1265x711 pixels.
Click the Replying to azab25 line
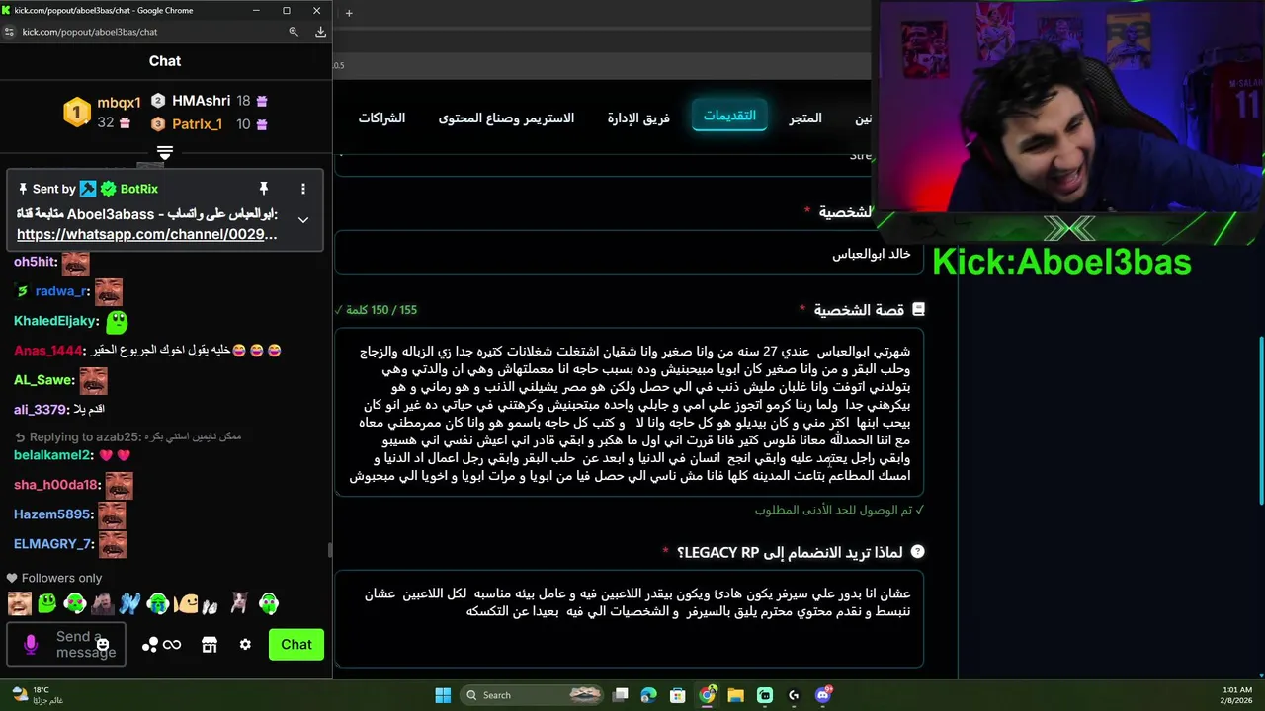(x=127, y=436)
